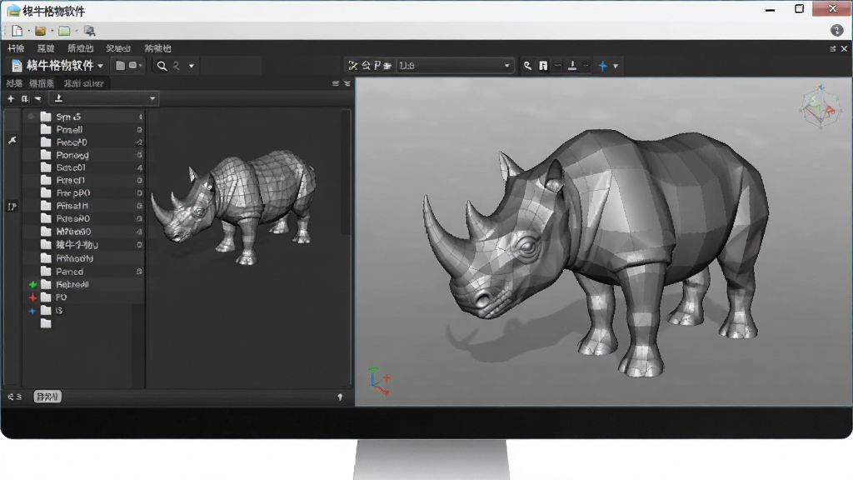Open the wide combo box above the viewport
This screenshot has height=480, width=853.
(455, 66)
